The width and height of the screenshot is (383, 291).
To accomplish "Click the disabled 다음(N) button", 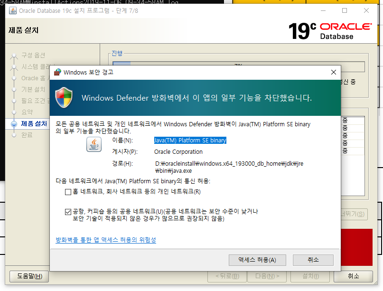I will (x=267, y=276).
